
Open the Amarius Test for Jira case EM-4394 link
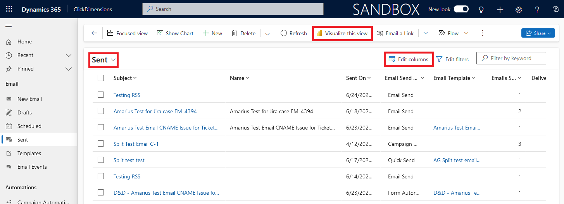click(x=155, y=111)
